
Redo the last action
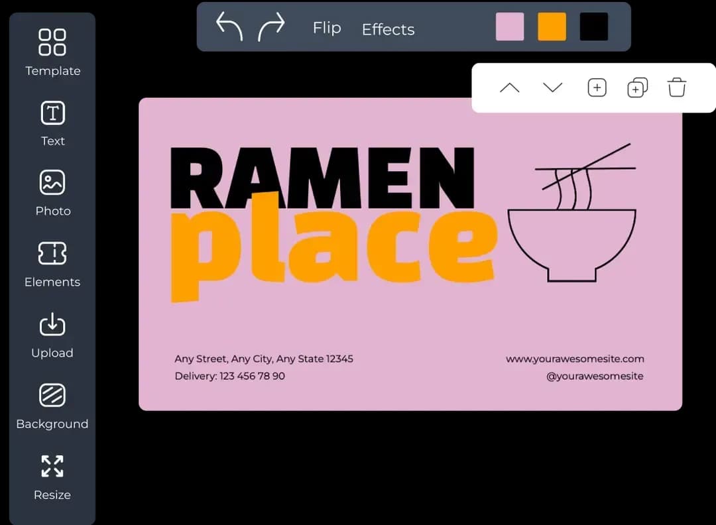tap(271, 27)
